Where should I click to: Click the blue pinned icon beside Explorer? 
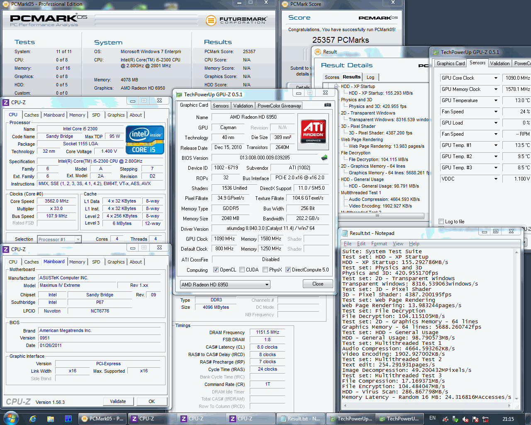(x=68, y=419)
